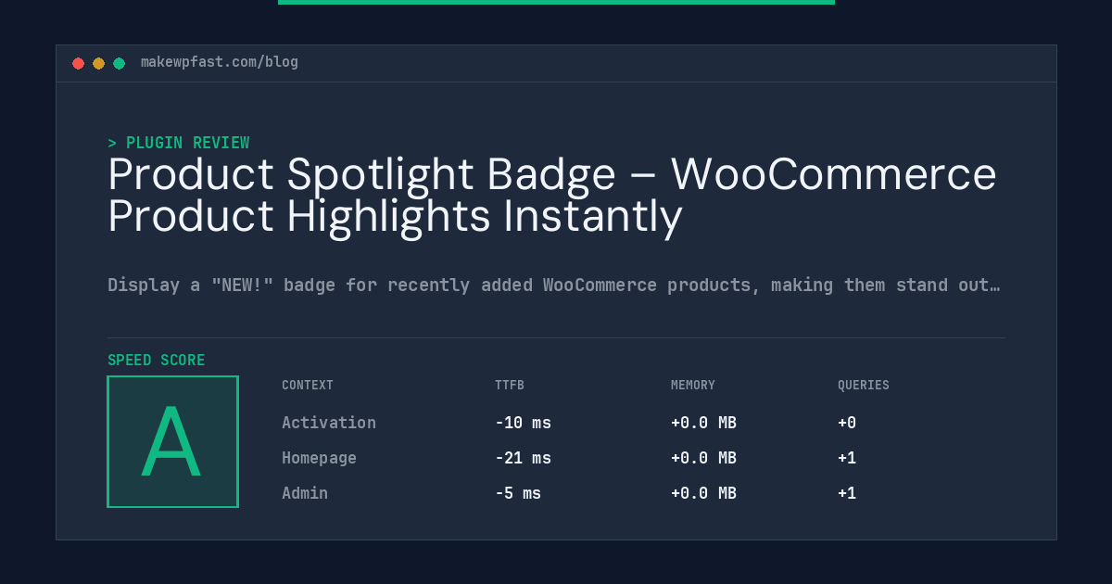Click the '-10 ms' TTFB value
The width and height of the screenshot is (1112, 584).
(x=523, y=423)
